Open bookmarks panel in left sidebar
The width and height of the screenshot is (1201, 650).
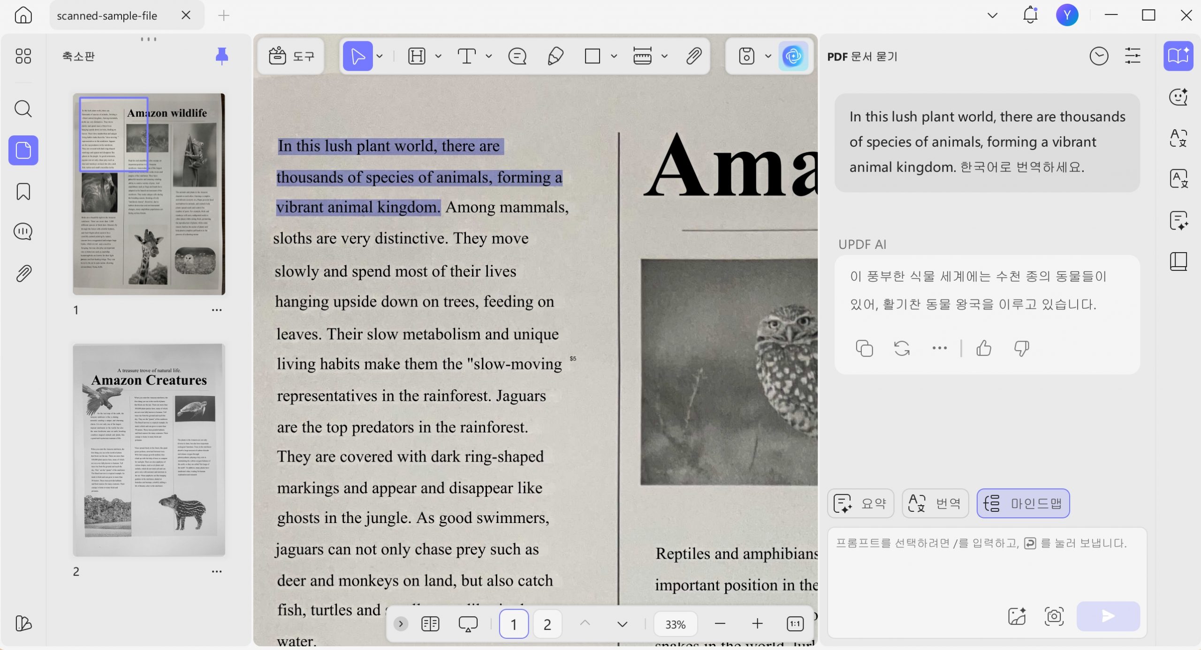coord(23,191)
